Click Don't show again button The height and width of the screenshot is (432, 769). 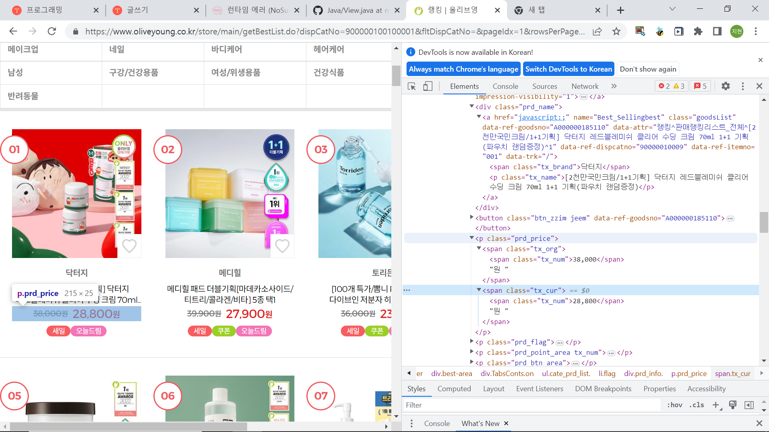coord(648,69)
